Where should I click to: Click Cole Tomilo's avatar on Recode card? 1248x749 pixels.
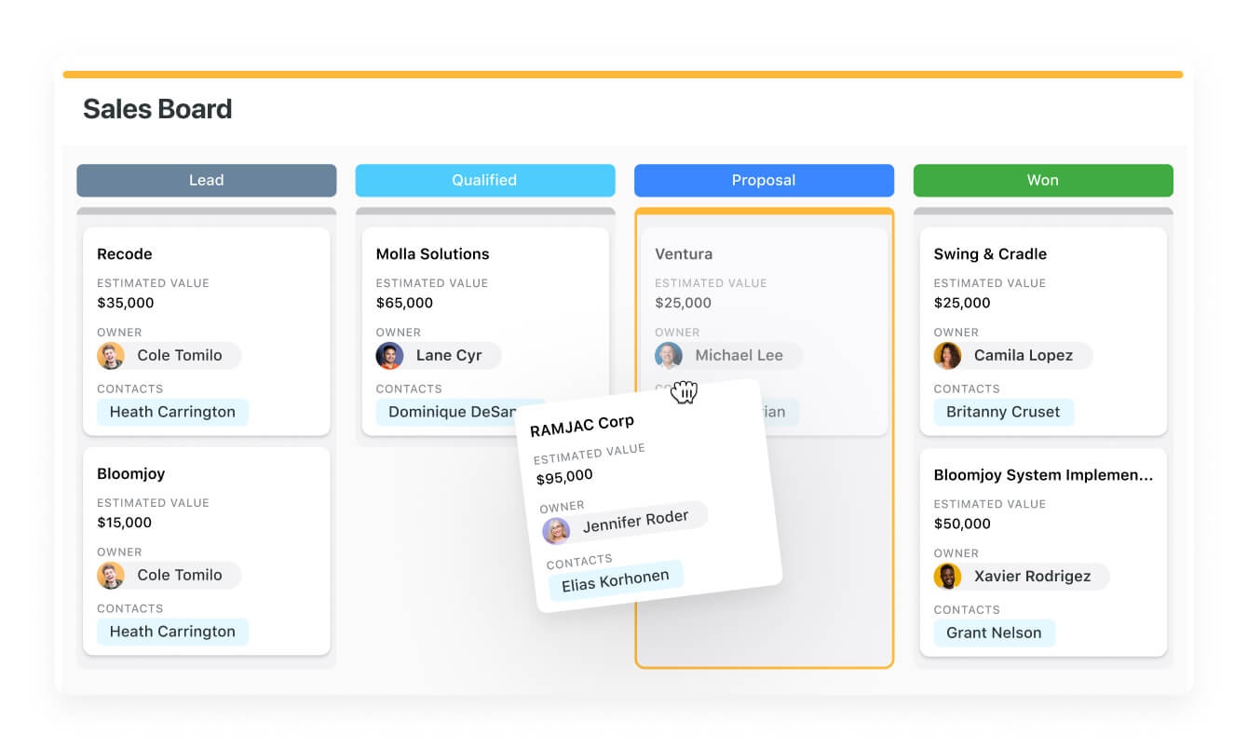(x=111, y=356)
